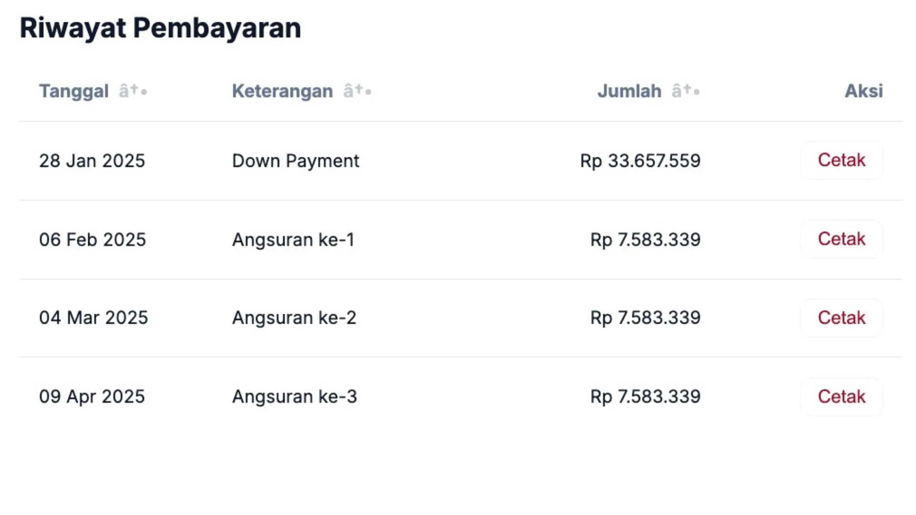Click the sort icon next to Jumlah
This screenshot has height=515, width=916.
(685, 91)
